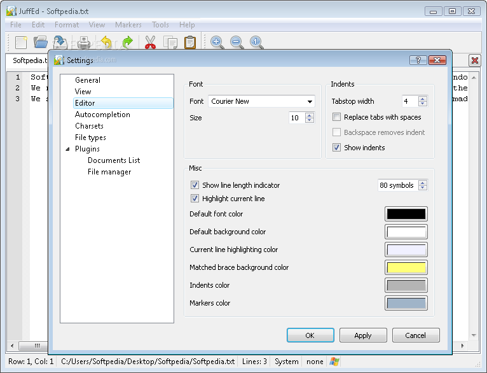Pick the Default font color swatch

click(x=406, y=214)
